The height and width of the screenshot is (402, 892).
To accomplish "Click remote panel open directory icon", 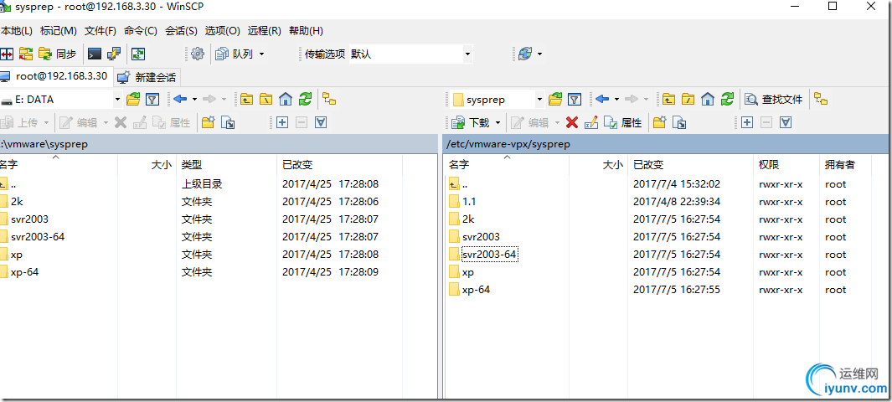I will (x=555, y=100).
